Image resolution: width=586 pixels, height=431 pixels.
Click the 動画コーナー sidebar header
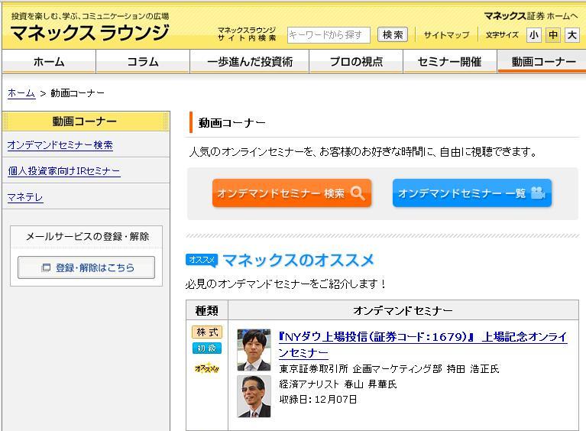[x=86, y=122]
